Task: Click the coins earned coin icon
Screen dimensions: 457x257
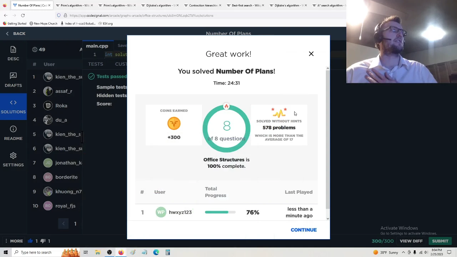Action: click(x=174, y=124)
